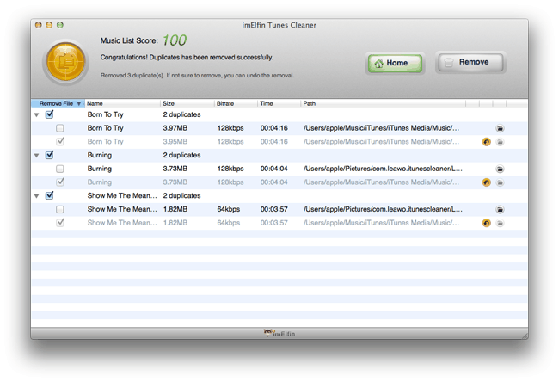The image size is (559, 382).
Task: Undo removal of Born To Try 3.95MB
Action: coord(486,142)
